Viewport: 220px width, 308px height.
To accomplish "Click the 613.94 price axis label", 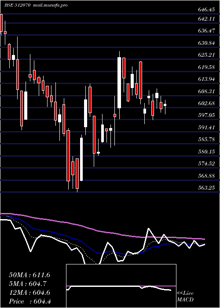I will click(206, 79).
